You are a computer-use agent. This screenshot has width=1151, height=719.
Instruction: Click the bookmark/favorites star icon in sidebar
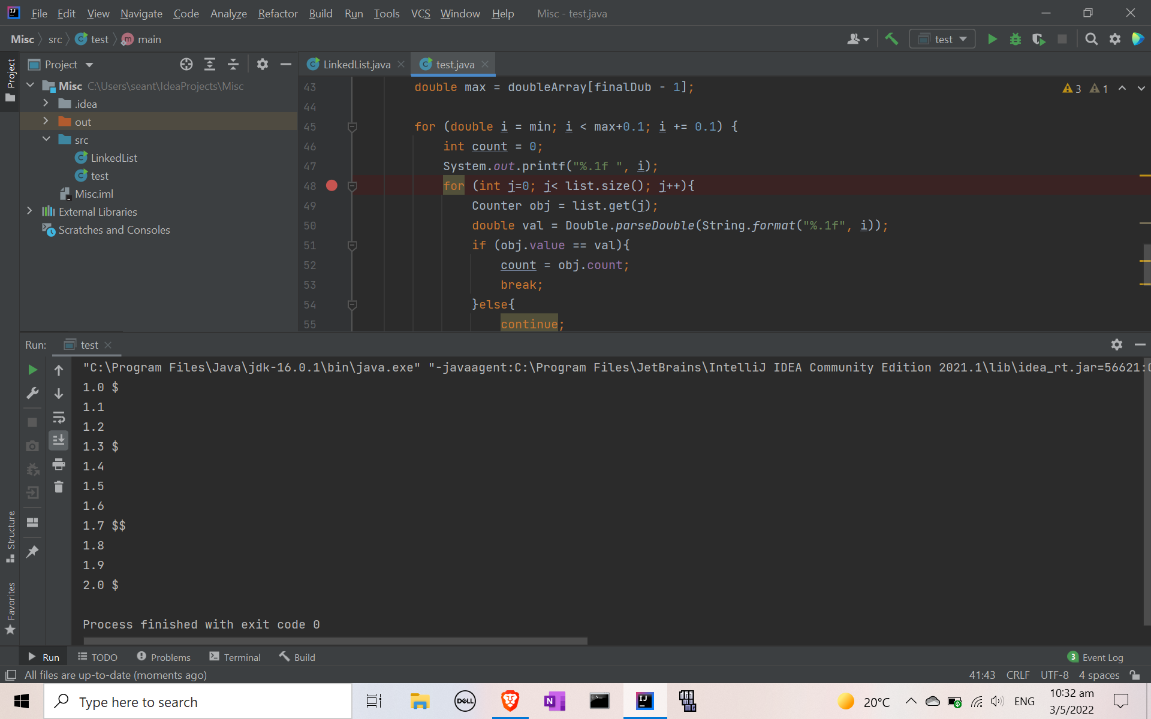[11, 630]
